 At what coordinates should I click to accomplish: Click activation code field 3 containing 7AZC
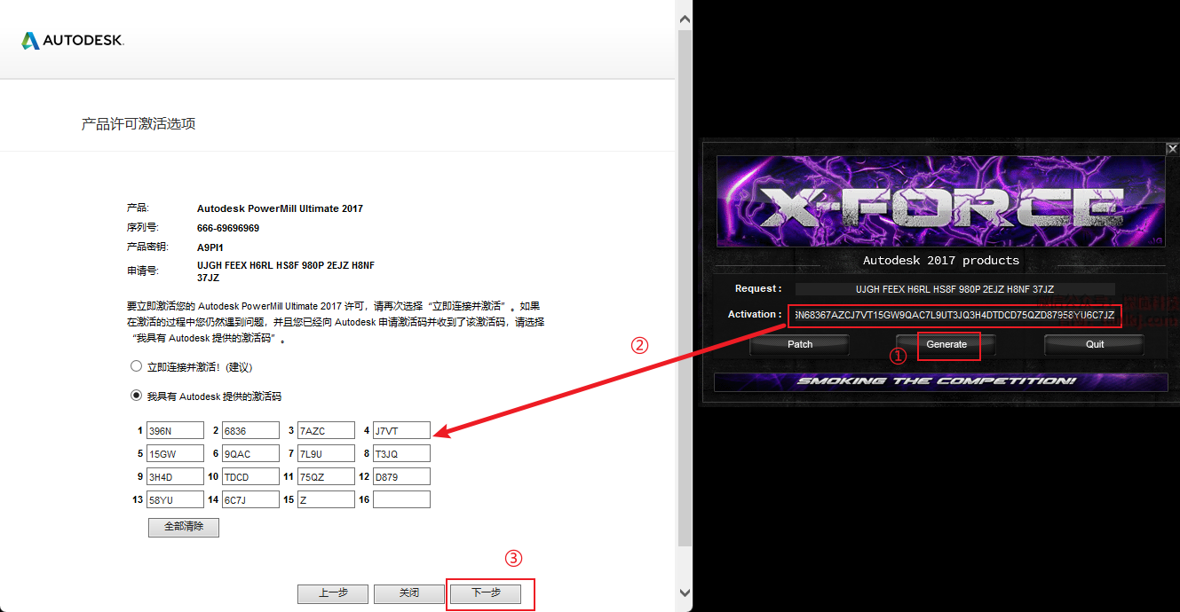326,430
